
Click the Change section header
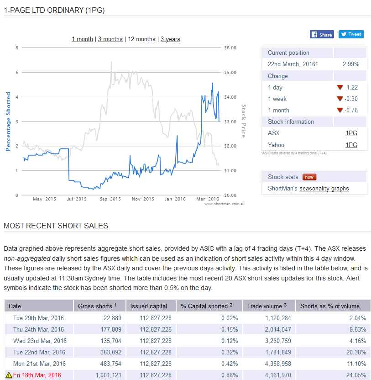click(278, 76)
